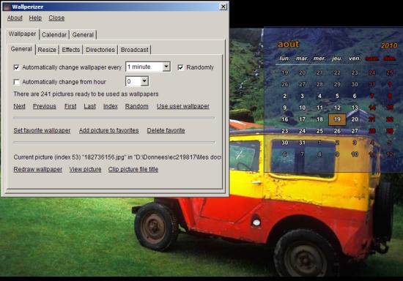Open the Help menu

point(35,18)
